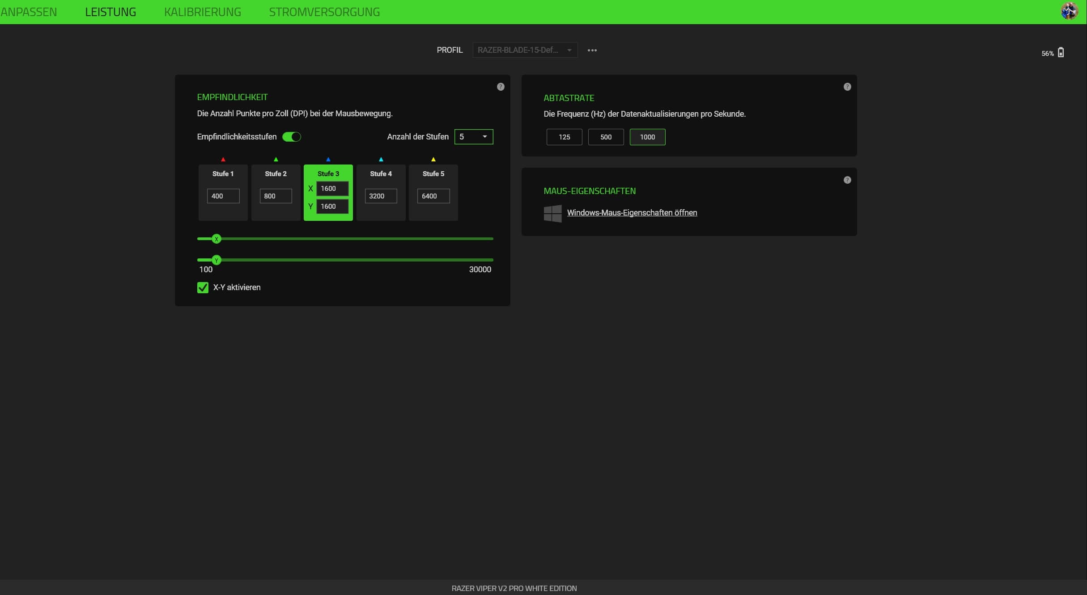
Task: Select the 125 Hz polling rate button
Action: pyautogui.click(x=564, y=137)
